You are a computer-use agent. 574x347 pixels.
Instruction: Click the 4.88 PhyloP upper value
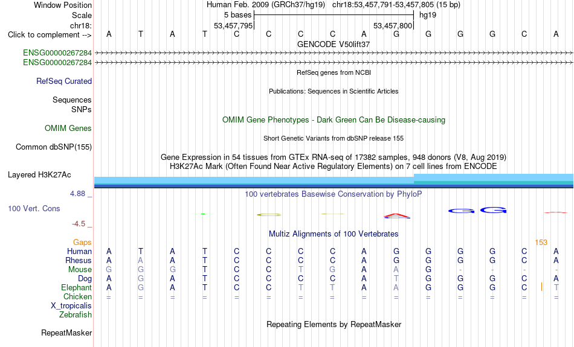tap(77, 194)
